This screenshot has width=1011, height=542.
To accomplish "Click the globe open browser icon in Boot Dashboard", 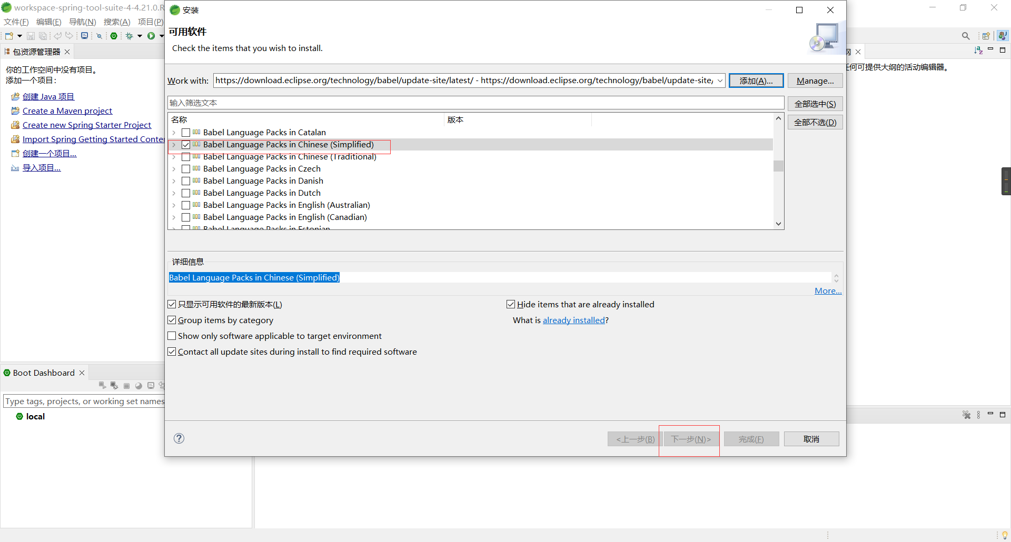I will click(x=138, y=386).
